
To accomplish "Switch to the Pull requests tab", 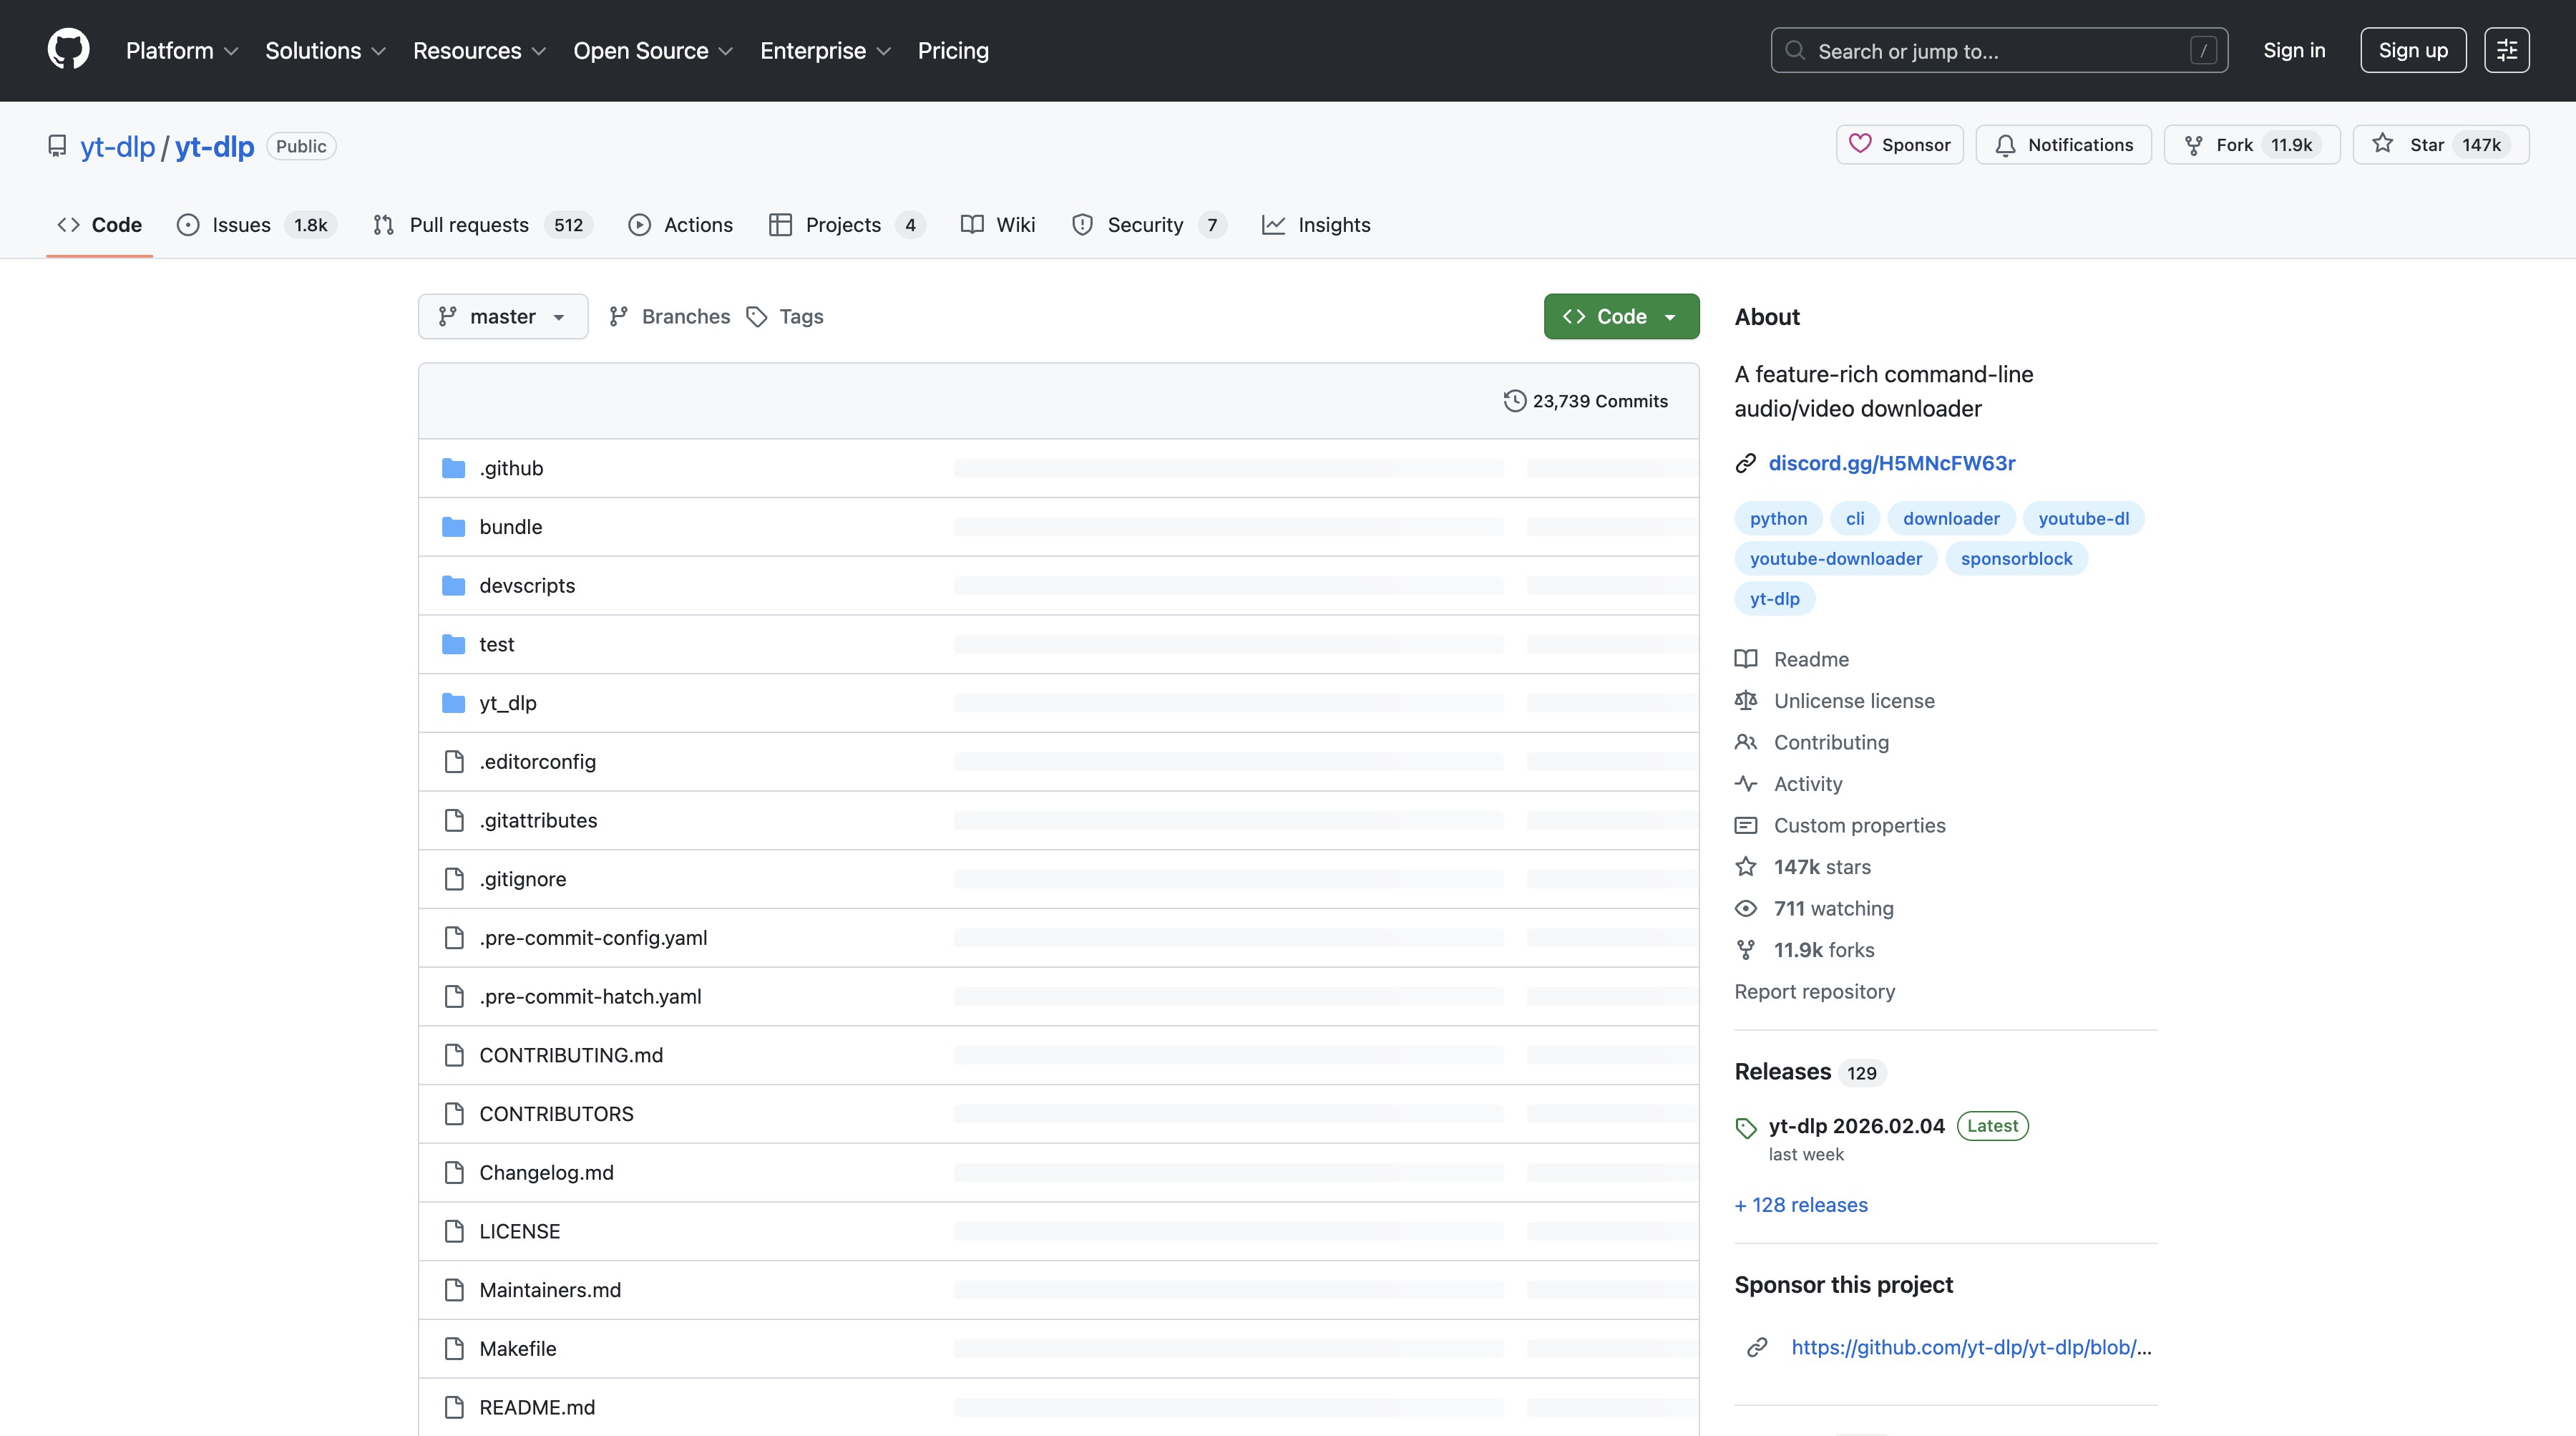I will [468, 225].
